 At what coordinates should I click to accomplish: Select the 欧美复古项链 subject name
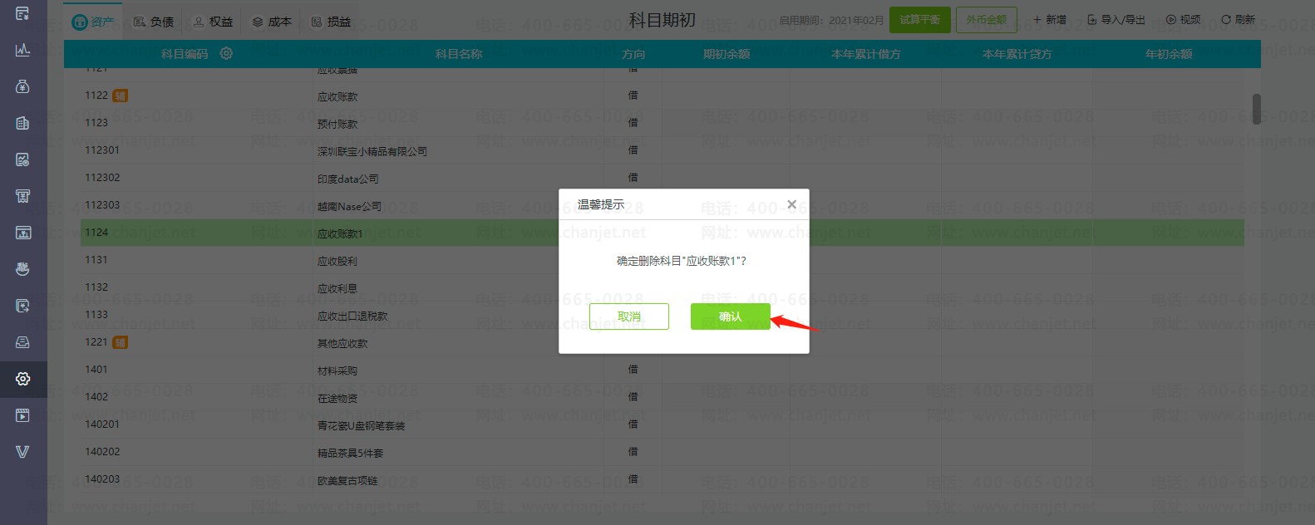coord(347,480)
